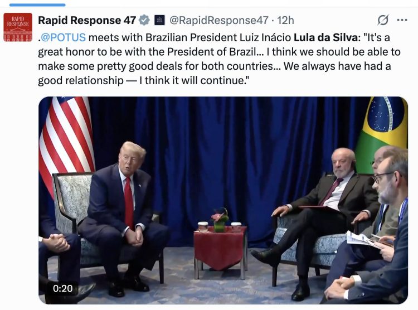Click the Rapid Response profile avatar
This screenshot has height=310, width=418.
pos(18,27)
